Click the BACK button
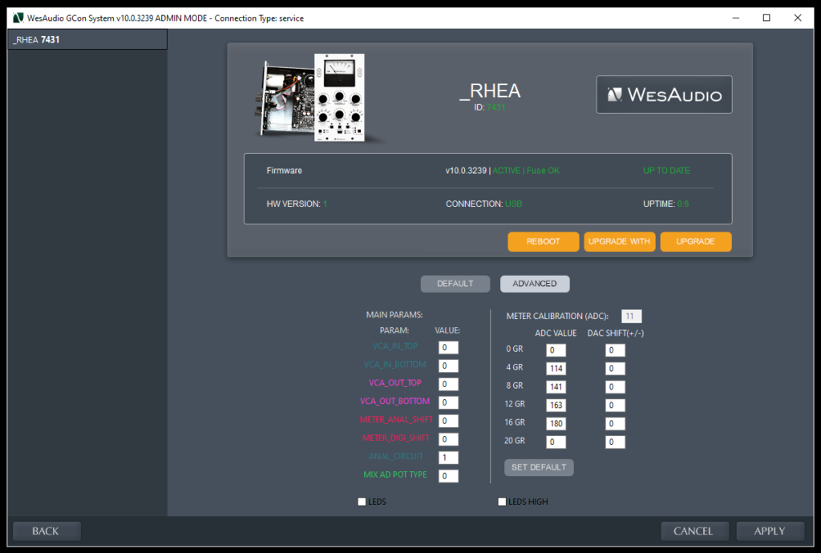This screenshot has height=553, width=821. 47,531
